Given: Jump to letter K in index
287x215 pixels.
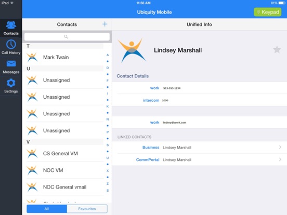Looking at the screenshot, I should point(108,106).
